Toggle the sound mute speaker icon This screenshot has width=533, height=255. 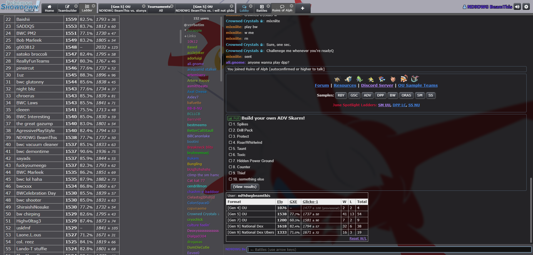coord(517,7)
